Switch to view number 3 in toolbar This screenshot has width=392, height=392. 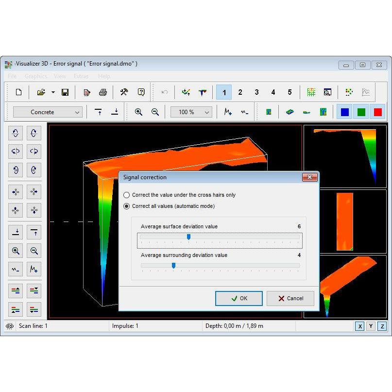(x=256, y=92)
